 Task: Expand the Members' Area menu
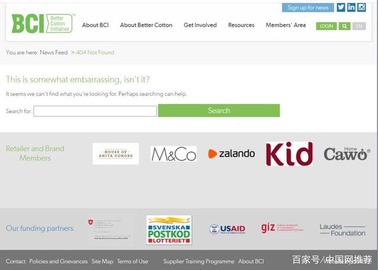[286, 25]
